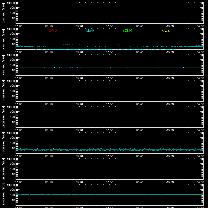Click 04:00 tick under 245 MHz panel

tap(200, 26)
